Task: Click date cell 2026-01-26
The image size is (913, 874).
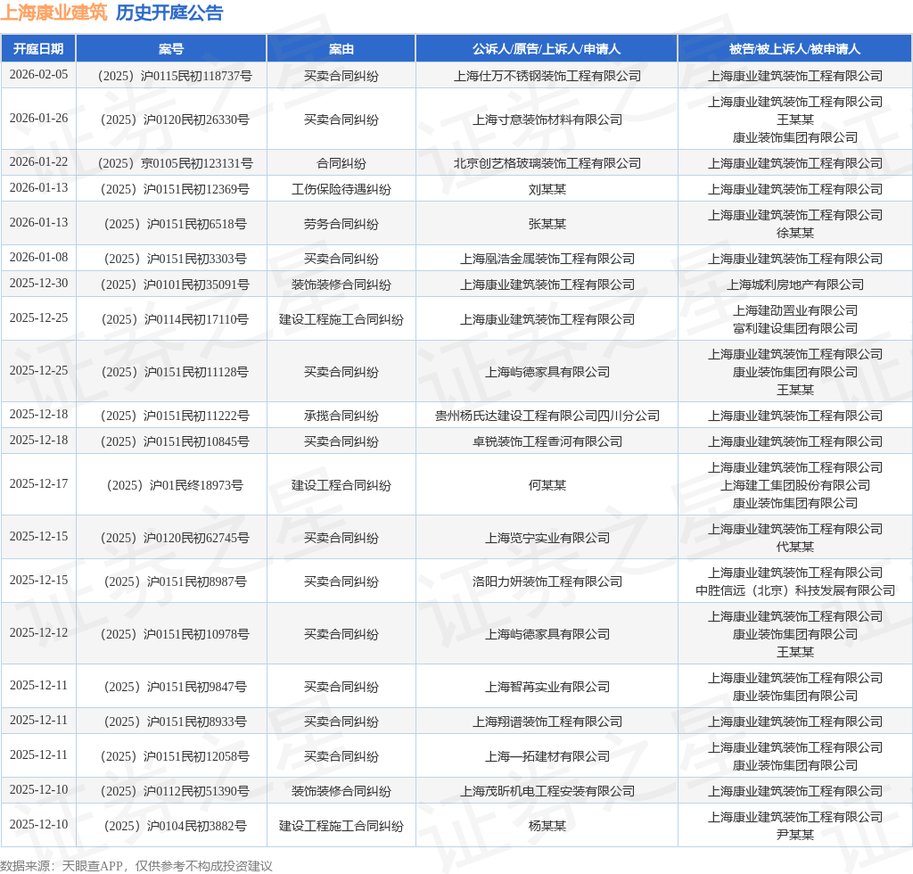Action: [38, 119]
